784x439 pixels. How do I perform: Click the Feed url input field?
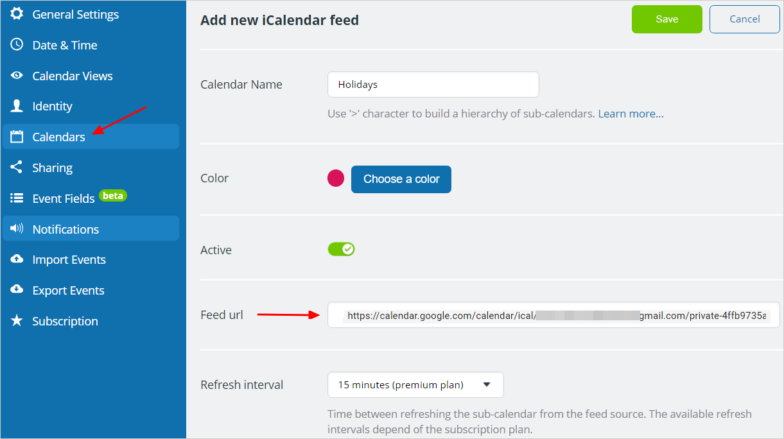pyautogui.click(x=553, y=315)
